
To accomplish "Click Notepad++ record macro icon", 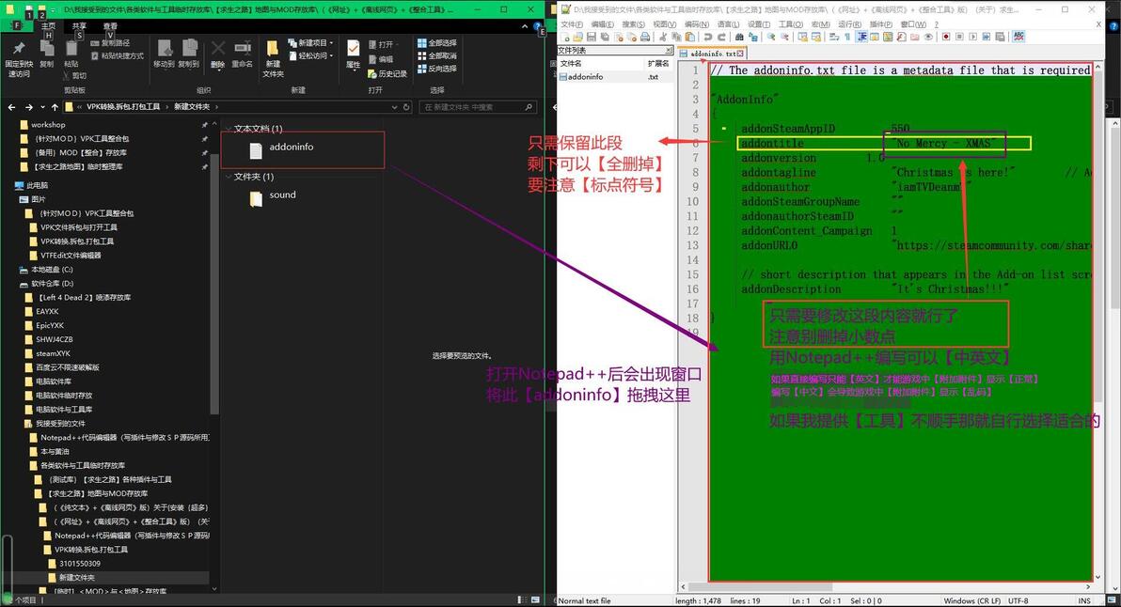I will point(946,38).
